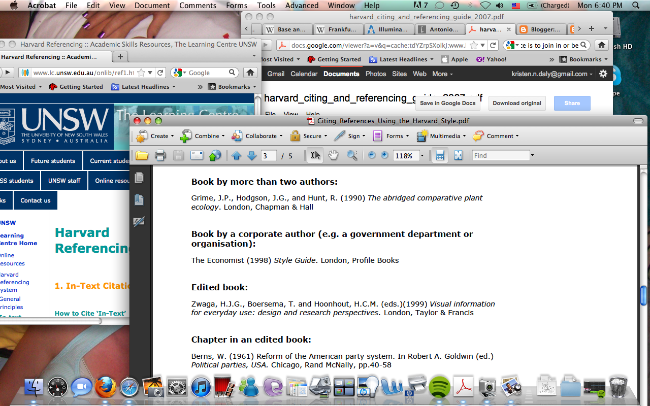Open the Window menu in menu bar
This screenshot has height=406, width=650.
(341, 6)
